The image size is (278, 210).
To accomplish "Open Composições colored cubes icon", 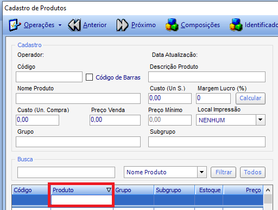I will (x=172, y=25).
